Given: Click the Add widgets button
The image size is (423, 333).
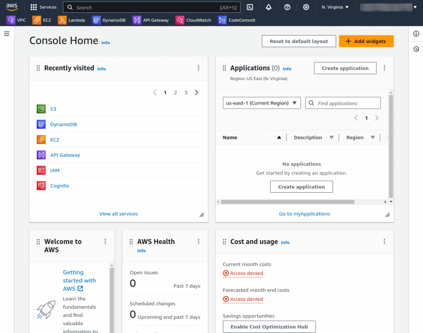Looking at the screenshot, I should pyautogui.click(x=366, y=41).
